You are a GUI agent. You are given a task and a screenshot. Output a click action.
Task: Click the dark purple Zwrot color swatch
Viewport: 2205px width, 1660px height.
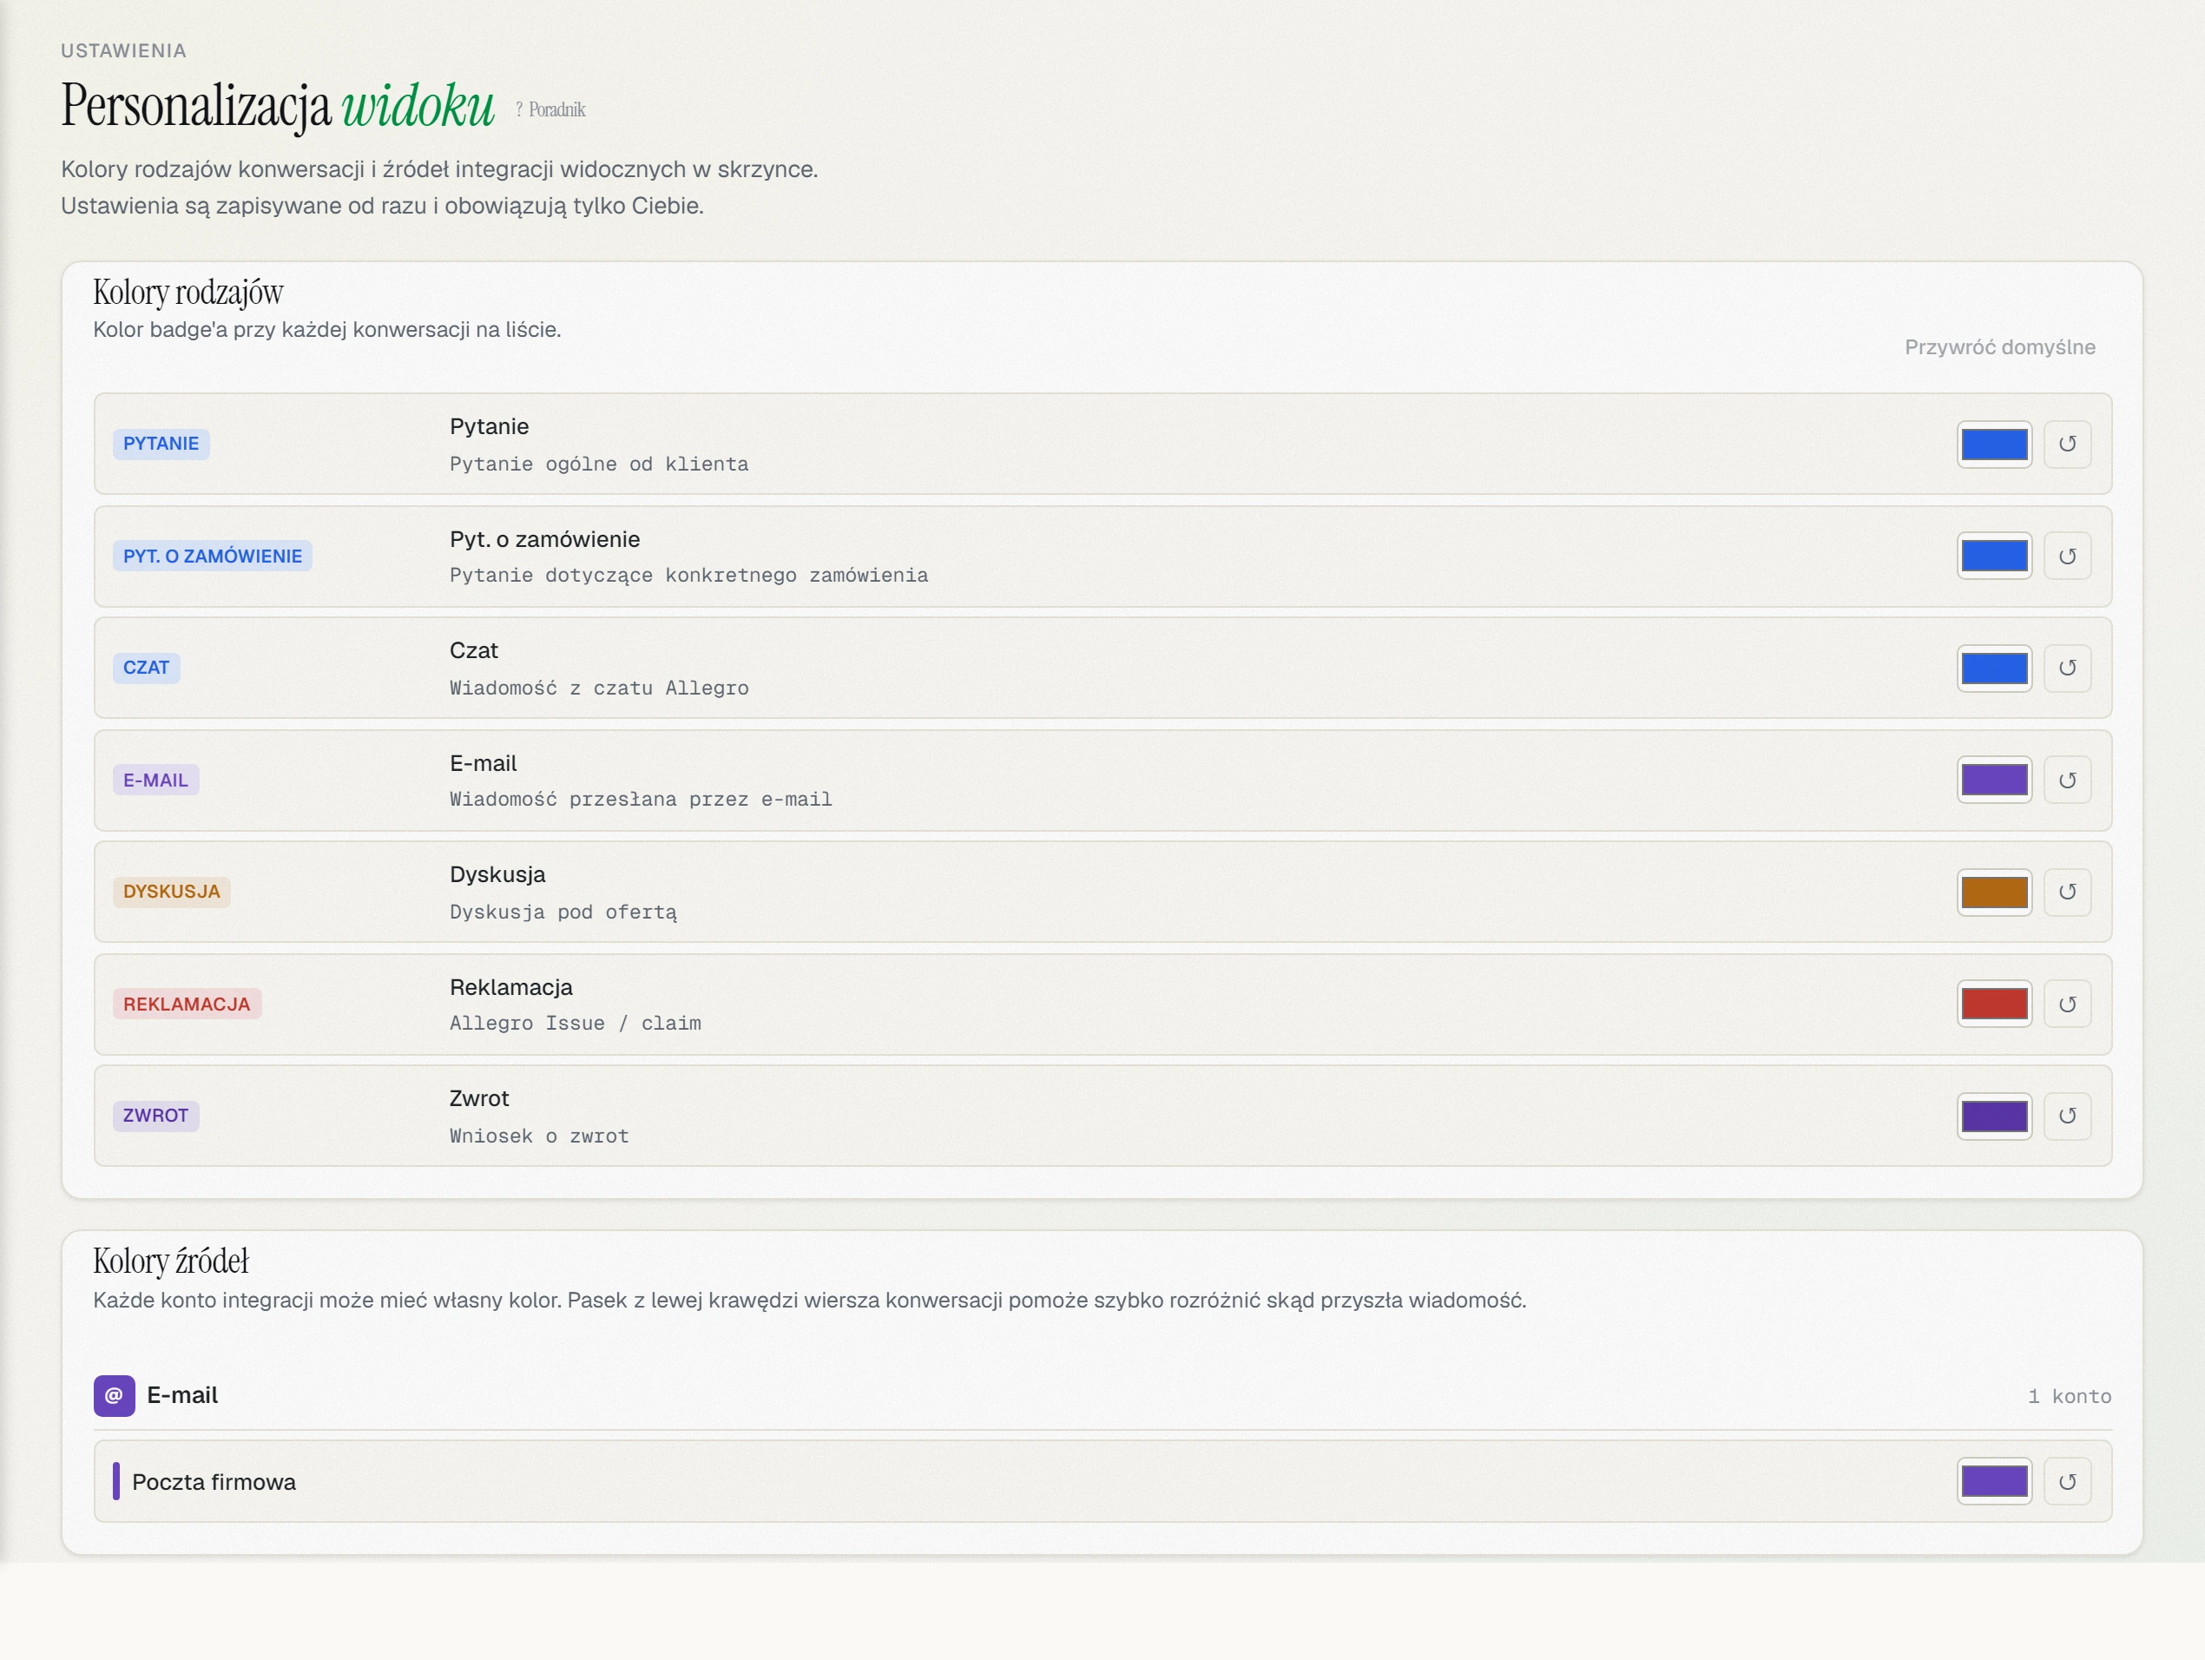(1994, 1116)
